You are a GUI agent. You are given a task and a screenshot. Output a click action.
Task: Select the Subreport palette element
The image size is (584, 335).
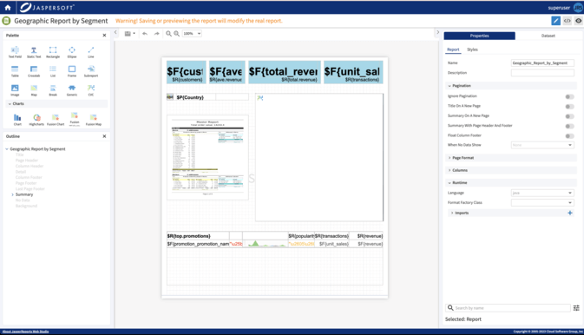(x=91, y=71)
